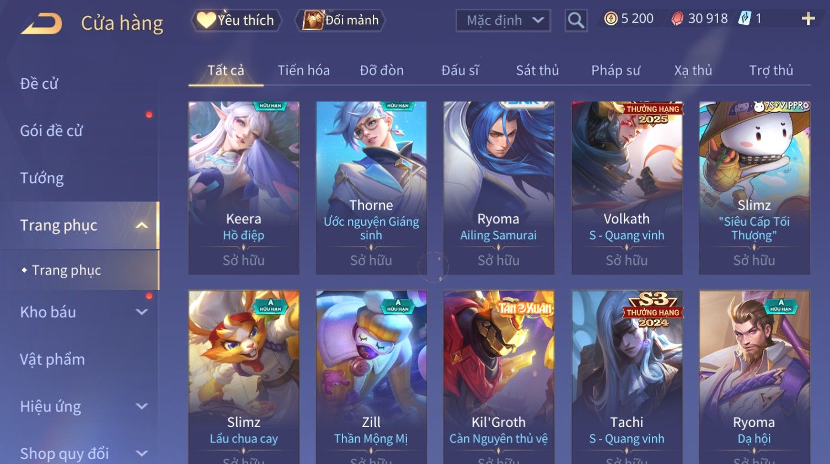Open the search magnifier icon

[576, 20]
